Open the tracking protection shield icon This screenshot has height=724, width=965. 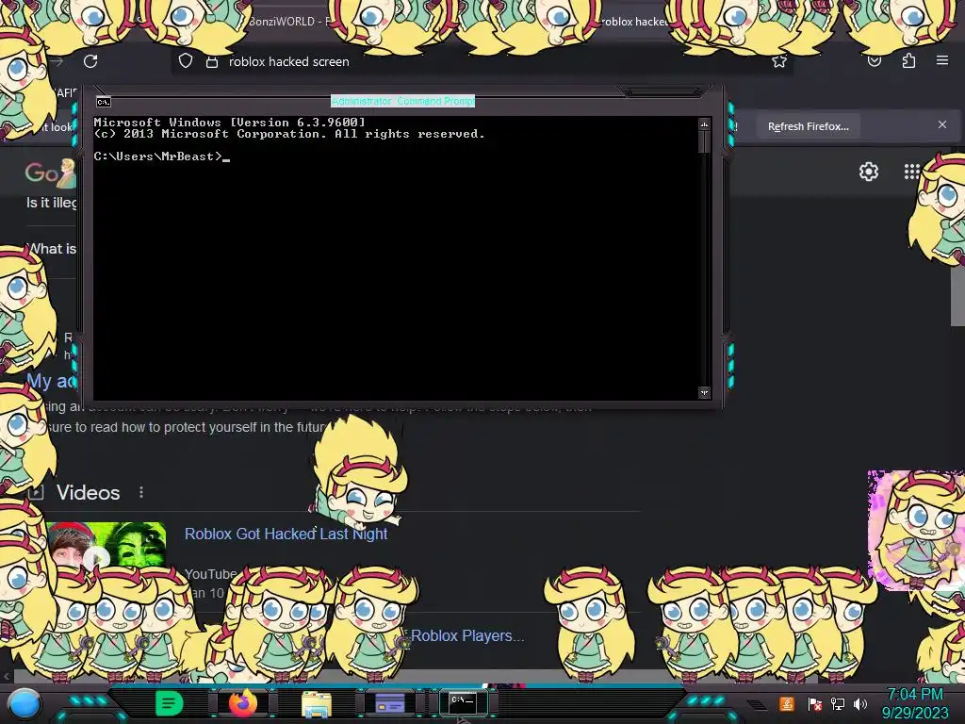pos(186,61)
